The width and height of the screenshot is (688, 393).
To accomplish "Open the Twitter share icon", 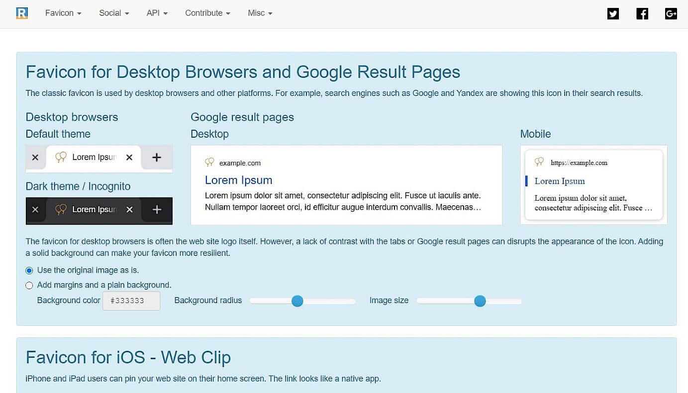I will coord(613,13).
